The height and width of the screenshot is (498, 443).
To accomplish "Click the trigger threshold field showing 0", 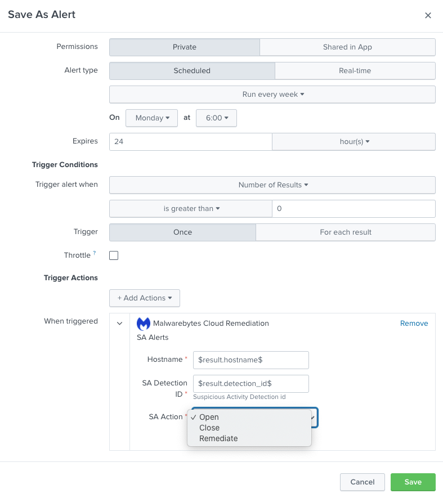I will [x=353, y=209].
